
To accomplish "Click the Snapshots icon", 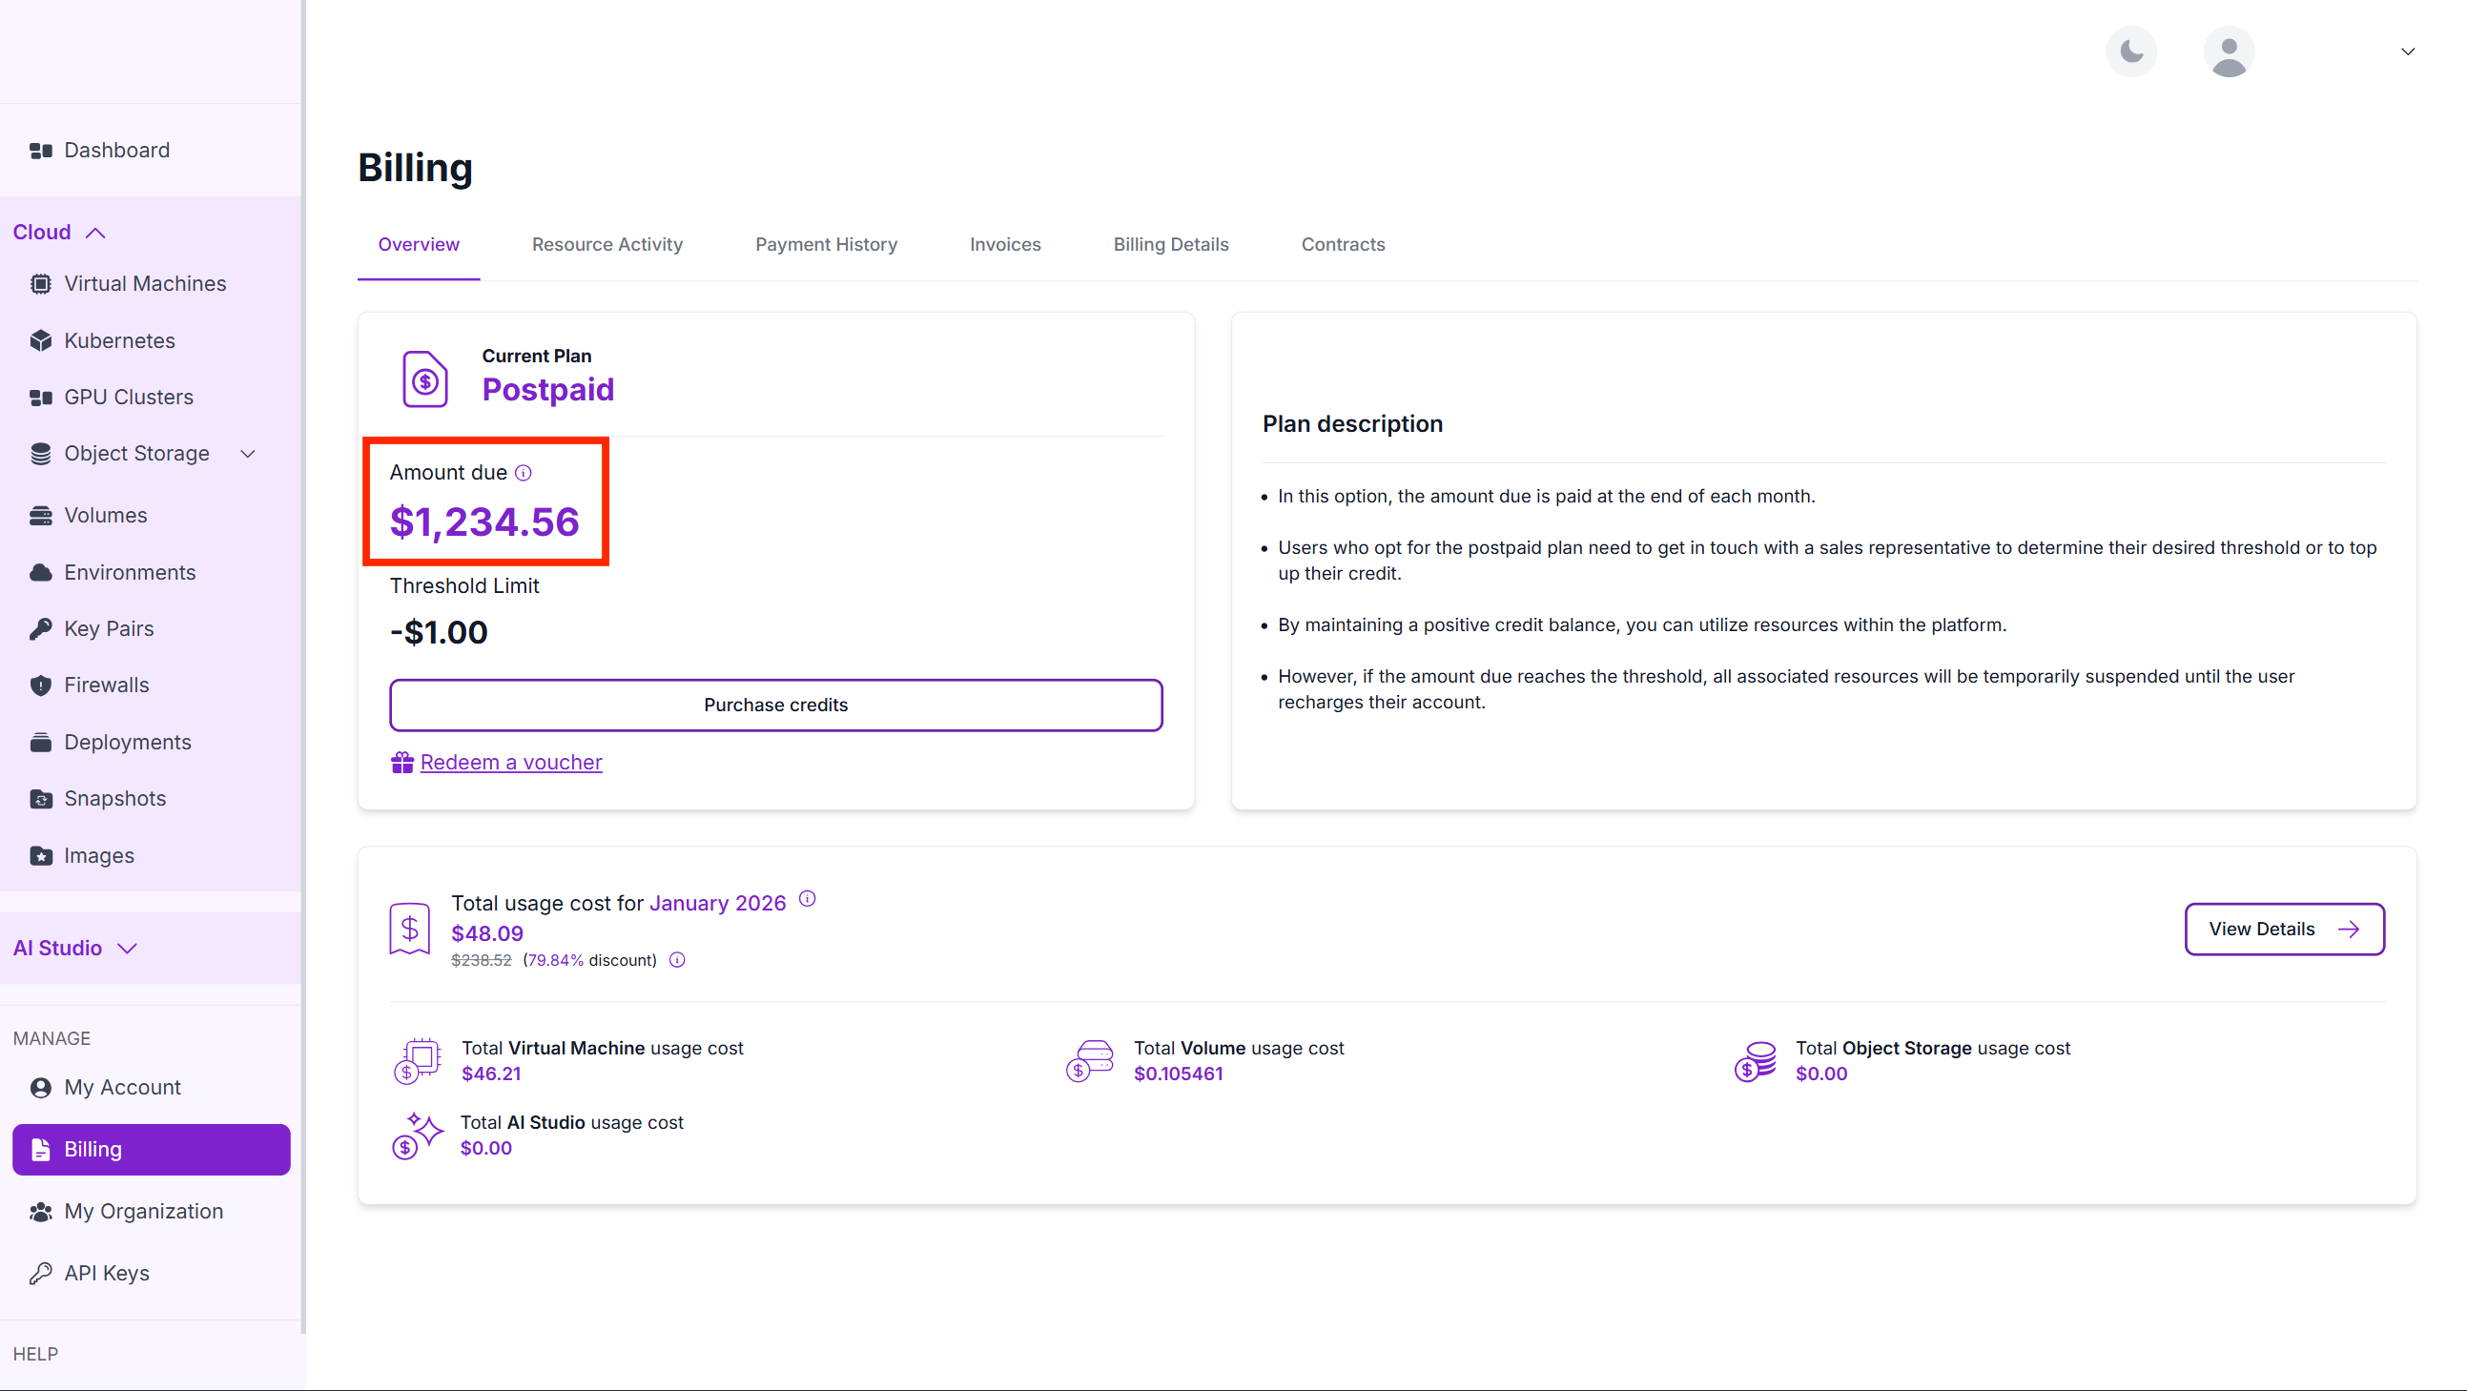I will click(40, 798).
